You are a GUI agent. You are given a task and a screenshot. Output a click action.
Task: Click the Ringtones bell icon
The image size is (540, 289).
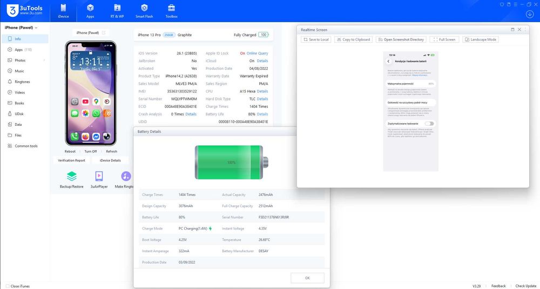point(10,82)
